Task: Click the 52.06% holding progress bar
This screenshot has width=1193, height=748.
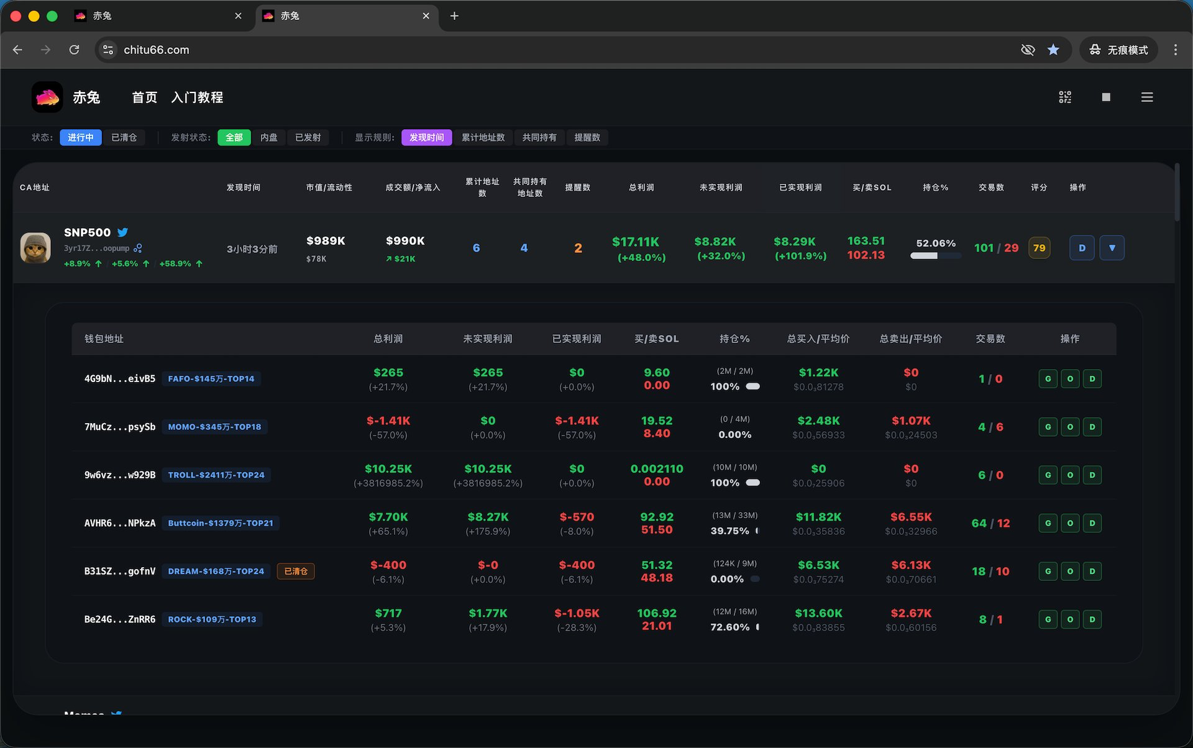Action: tap(935, 255)
